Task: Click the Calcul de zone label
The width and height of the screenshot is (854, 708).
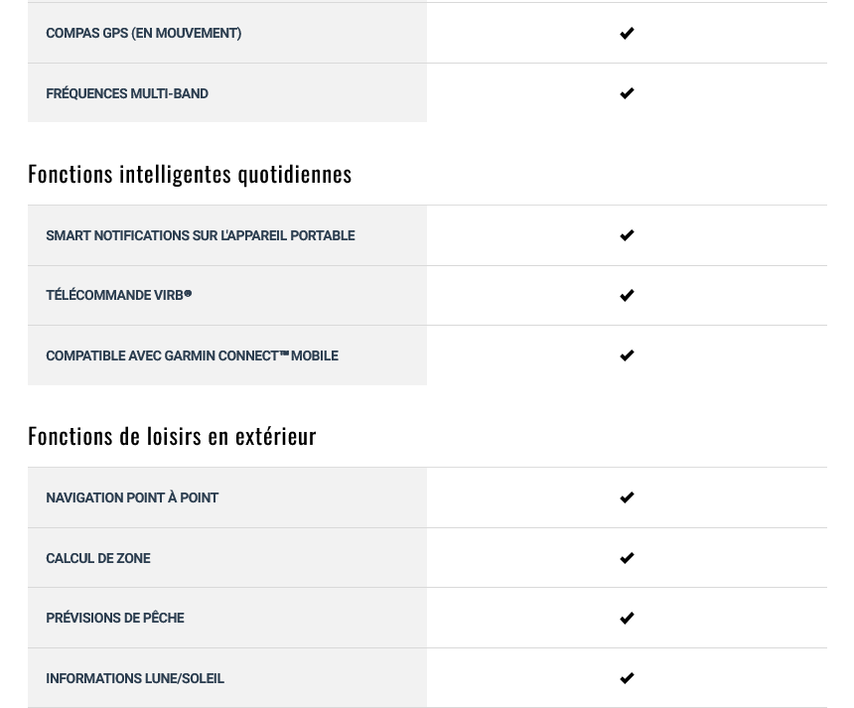Action: coord(98,558)
